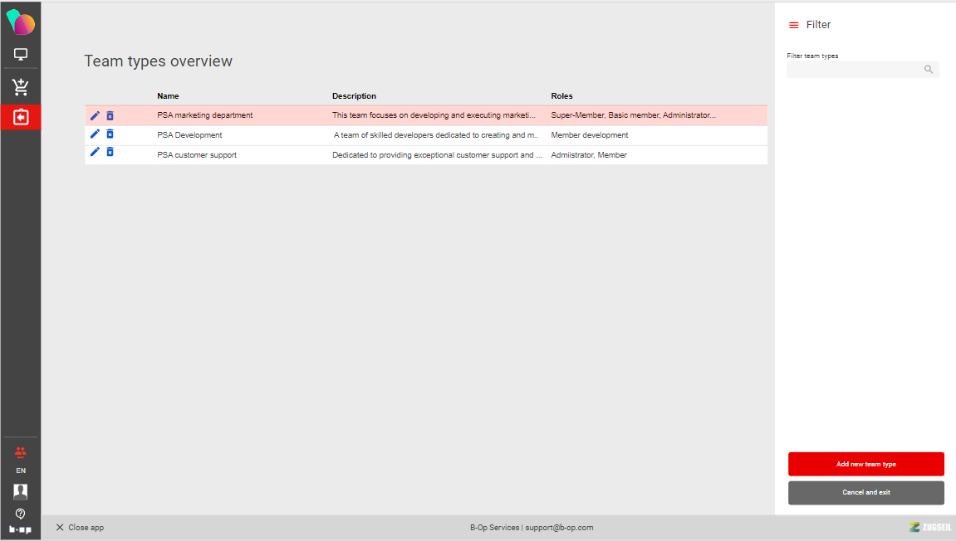
Task: Click the search magnifier in filter field
Action: click(929, 70)
